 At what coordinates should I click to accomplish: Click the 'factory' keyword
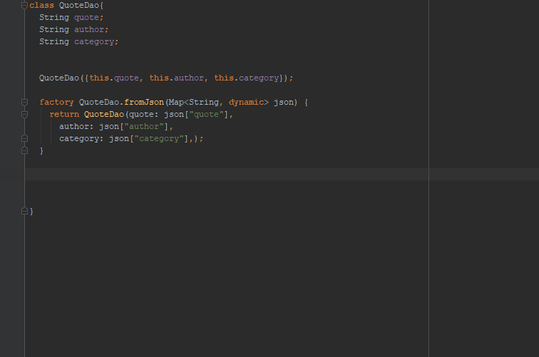point(57,103)
